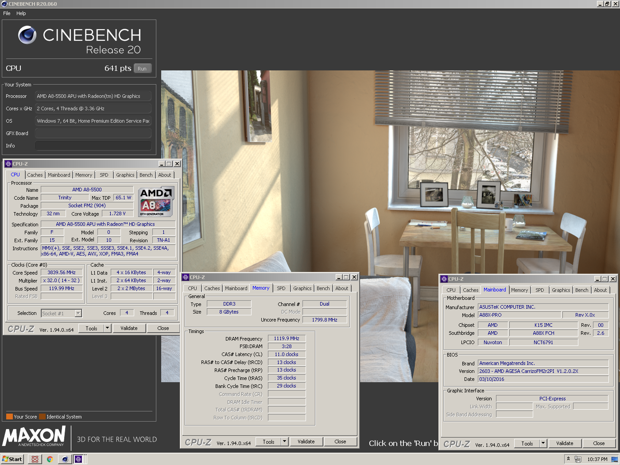Click the Graphic Interface version PCI-Express
Image resolution: width=620 pixels, height=465 pixels.
point(552,399)
